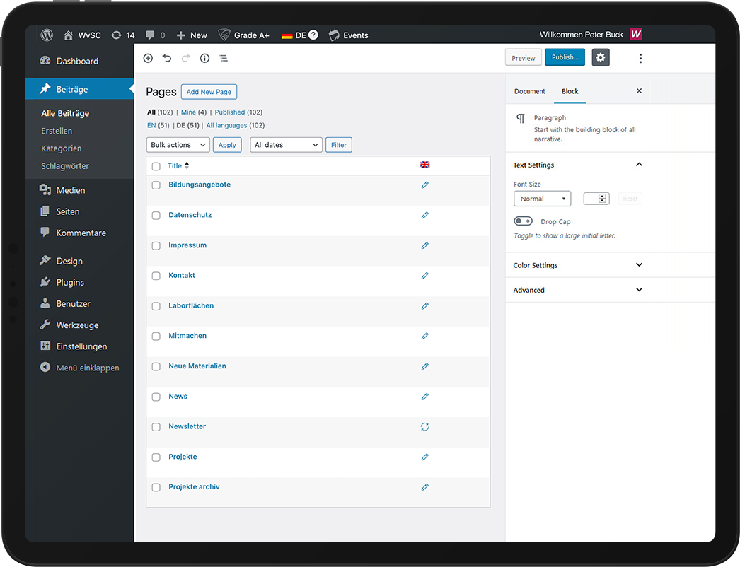Click the Apply button
This screenshot has width=740, height=567.
tap(227, 145)
